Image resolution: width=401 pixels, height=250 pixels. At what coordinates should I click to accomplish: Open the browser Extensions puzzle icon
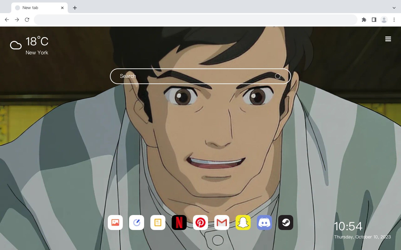click(364, 20)
